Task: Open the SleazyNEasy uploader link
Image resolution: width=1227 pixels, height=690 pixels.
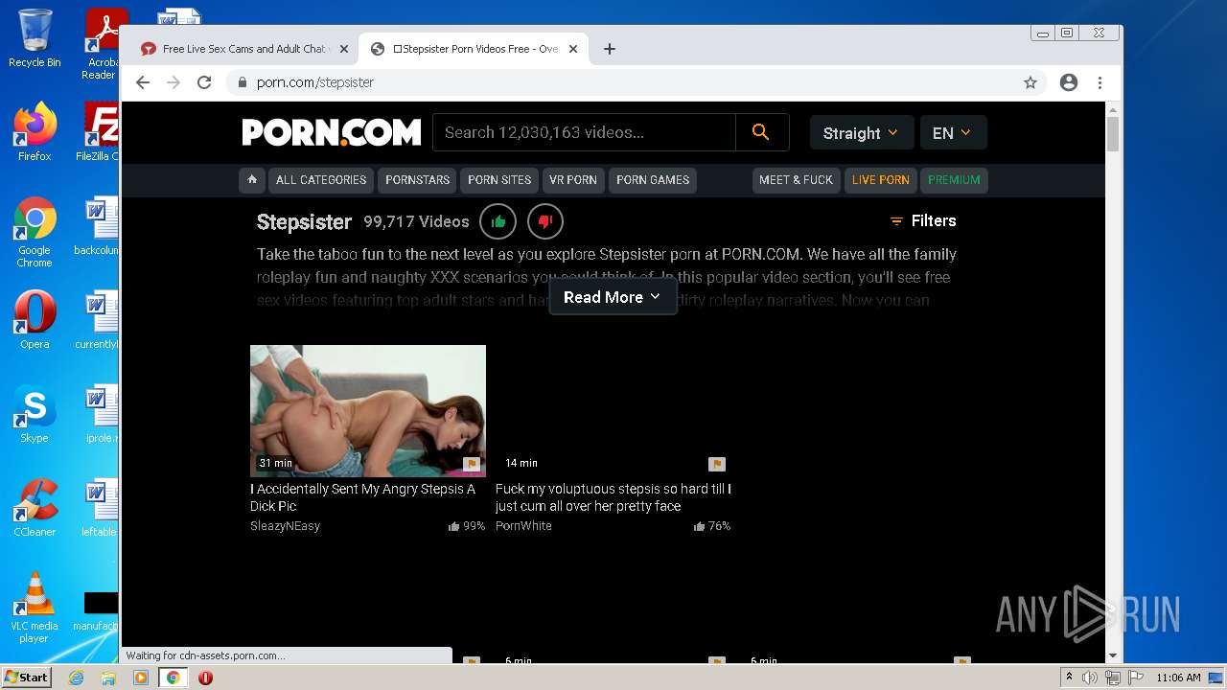Action: [x=285, y=526]
